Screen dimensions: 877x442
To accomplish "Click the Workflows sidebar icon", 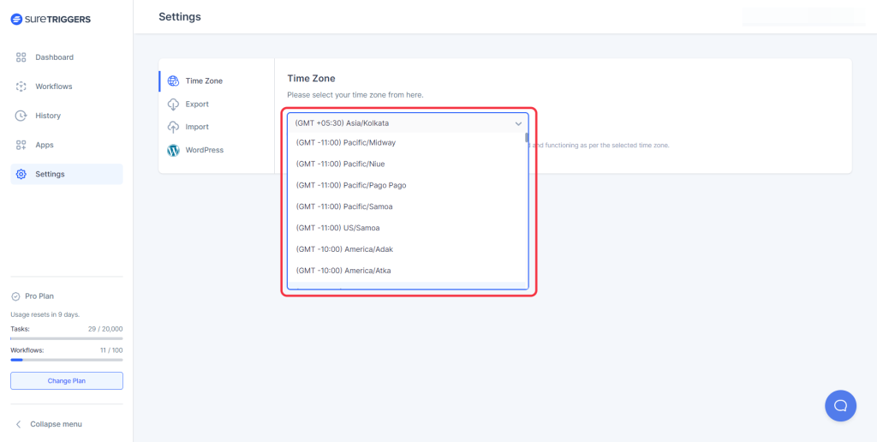I will click(x=21, y=87).
